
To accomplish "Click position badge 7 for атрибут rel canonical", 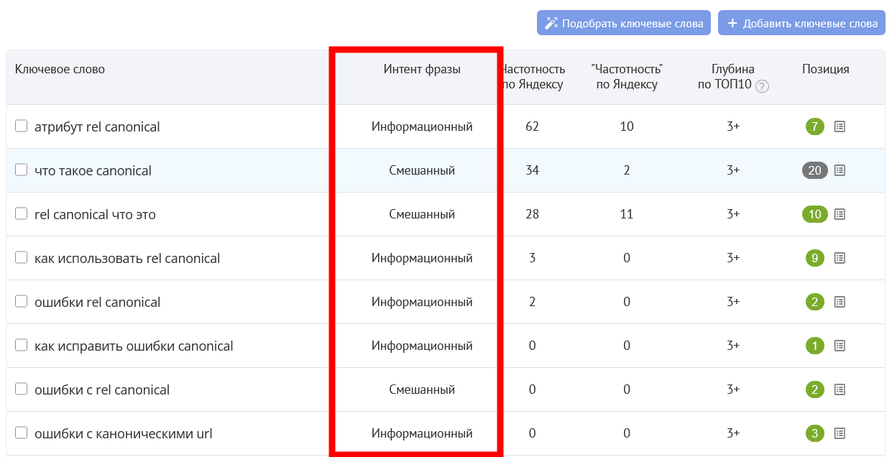I will (x=815, y=126).
